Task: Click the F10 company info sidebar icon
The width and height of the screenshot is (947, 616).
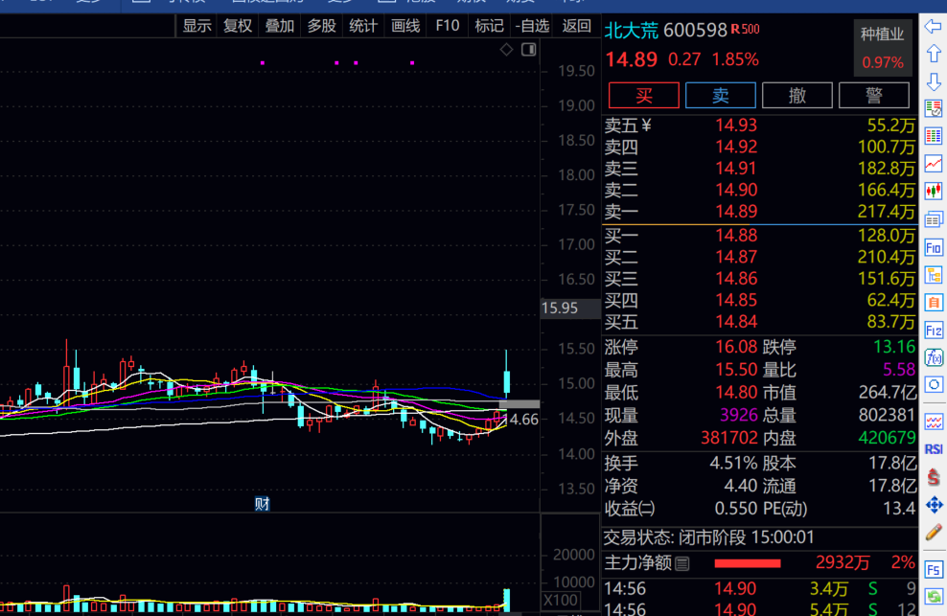Action: click(934, 247)
